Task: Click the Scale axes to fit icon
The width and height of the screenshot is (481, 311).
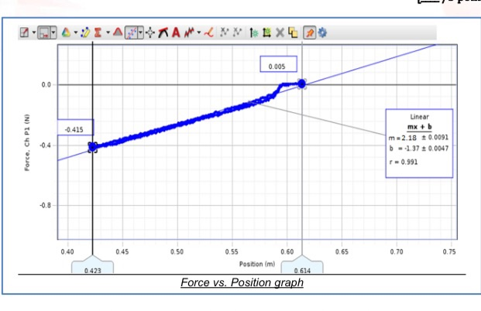Action: (x=24, y=32)
